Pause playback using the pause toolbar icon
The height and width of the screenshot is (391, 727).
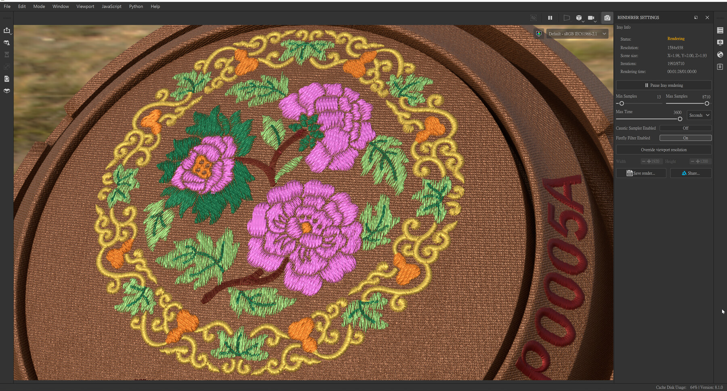(x=550, y=18)
